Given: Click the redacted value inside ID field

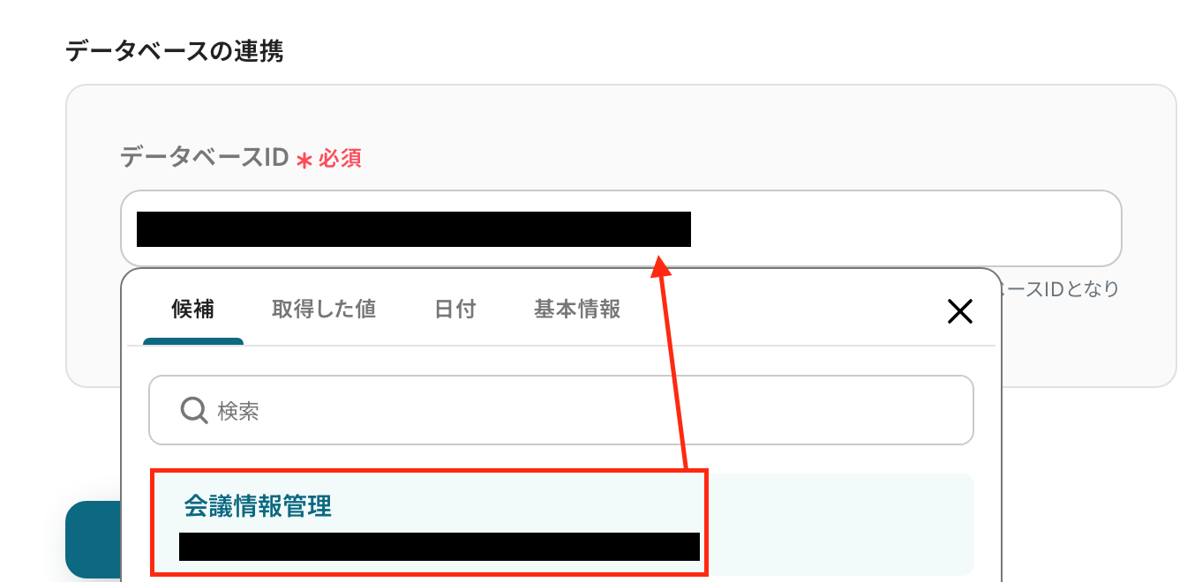Looking at the screenshot, I should [414, 228].
